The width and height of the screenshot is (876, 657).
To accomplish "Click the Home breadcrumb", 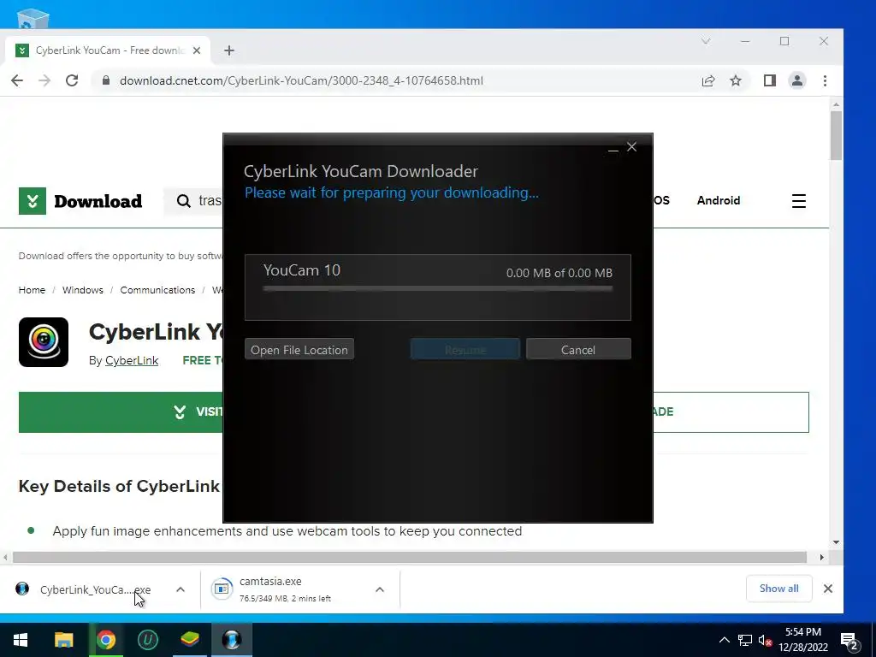I will [32, 290].
